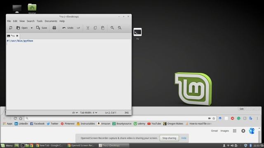Screen dimensions: 264x148
Task: Open the Instructables bookmark
Action: pos(86,124)
